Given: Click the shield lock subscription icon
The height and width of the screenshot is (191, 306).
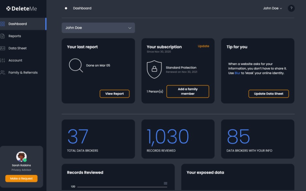Looking at the screenshot, I should [x=154, y=69].
